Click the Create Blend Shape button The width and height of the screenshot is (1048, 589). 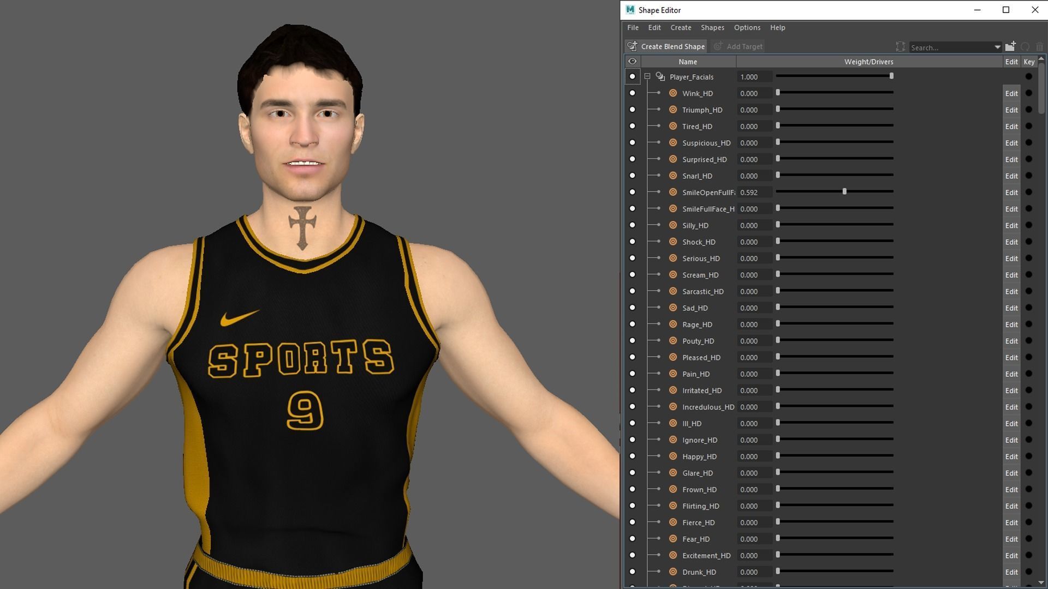pyautogui.click(x=666, y=46)
